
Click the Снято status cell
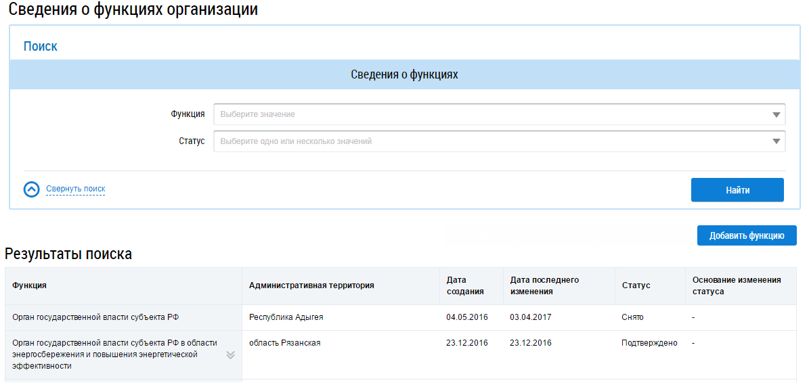632,317
